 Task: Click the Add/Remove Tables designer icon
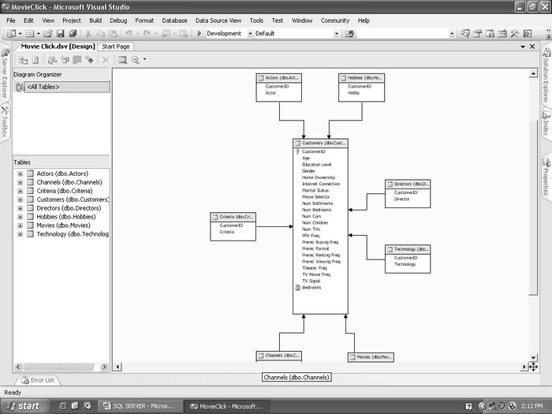pos(23,60)
